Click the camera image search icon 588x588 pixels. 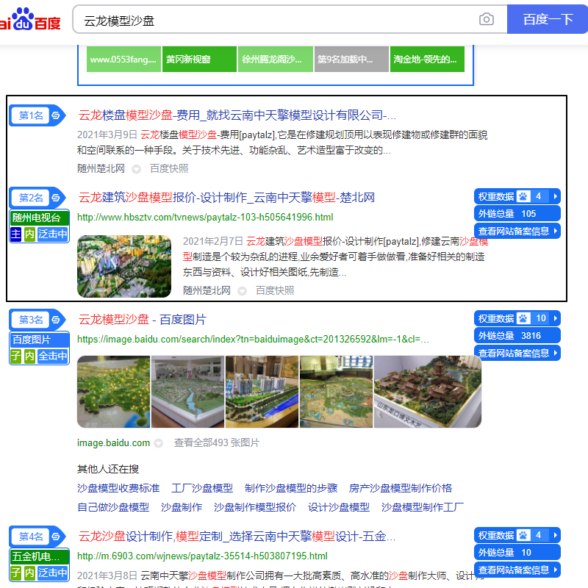point(486,19)
